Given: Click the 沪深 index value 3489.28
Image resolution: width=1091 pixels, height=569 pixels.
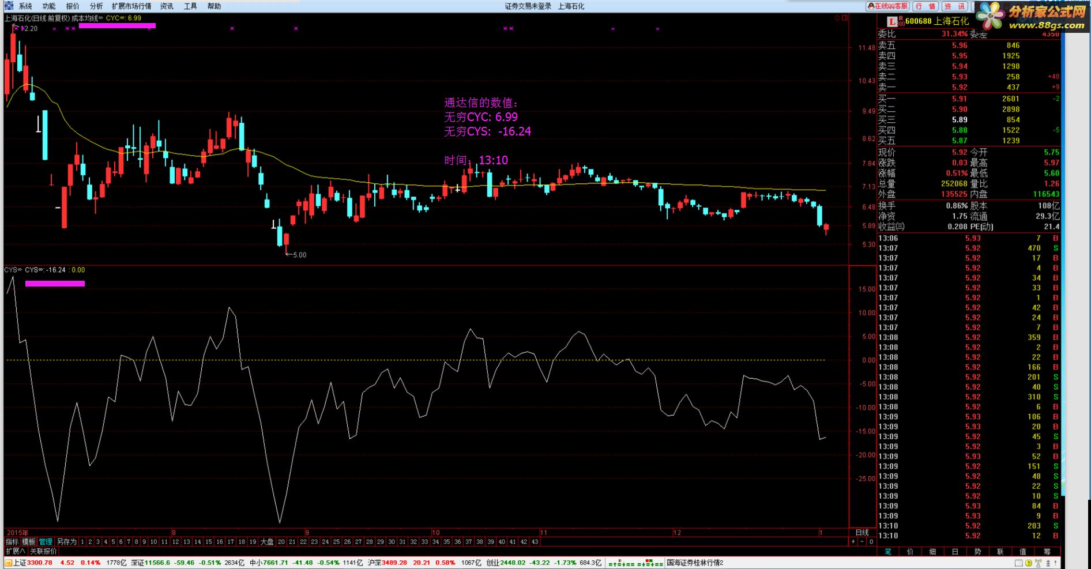Looking at the screenshot, I should click(x=394, y=563).
